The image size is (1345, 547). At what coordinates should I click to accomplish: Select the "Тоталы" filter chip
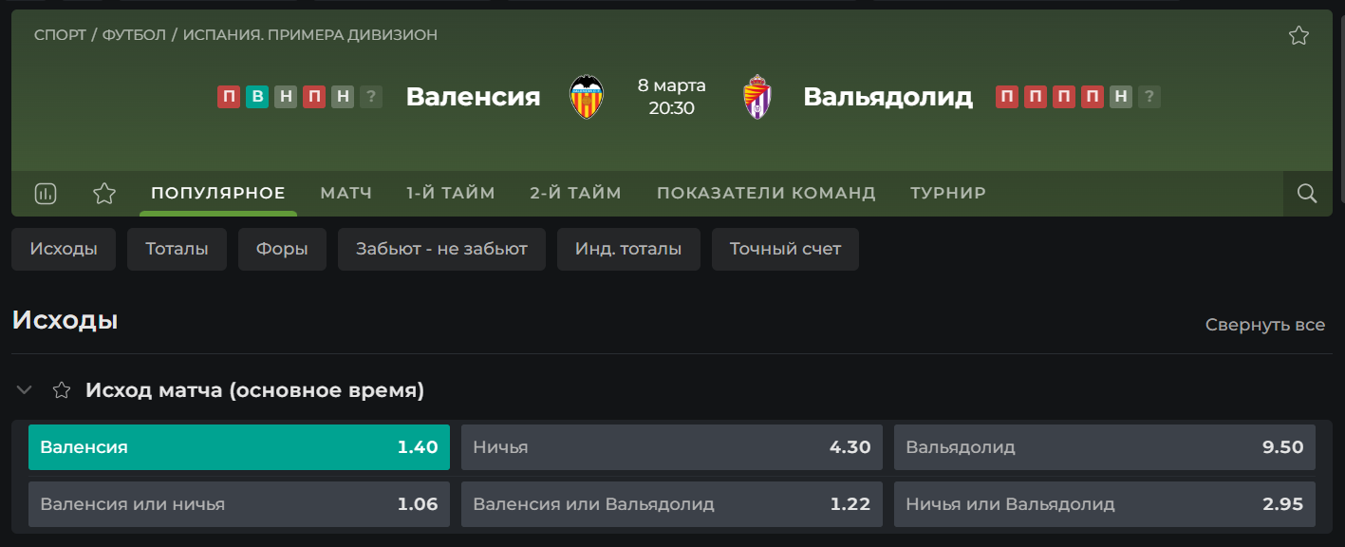coord(177,249)
